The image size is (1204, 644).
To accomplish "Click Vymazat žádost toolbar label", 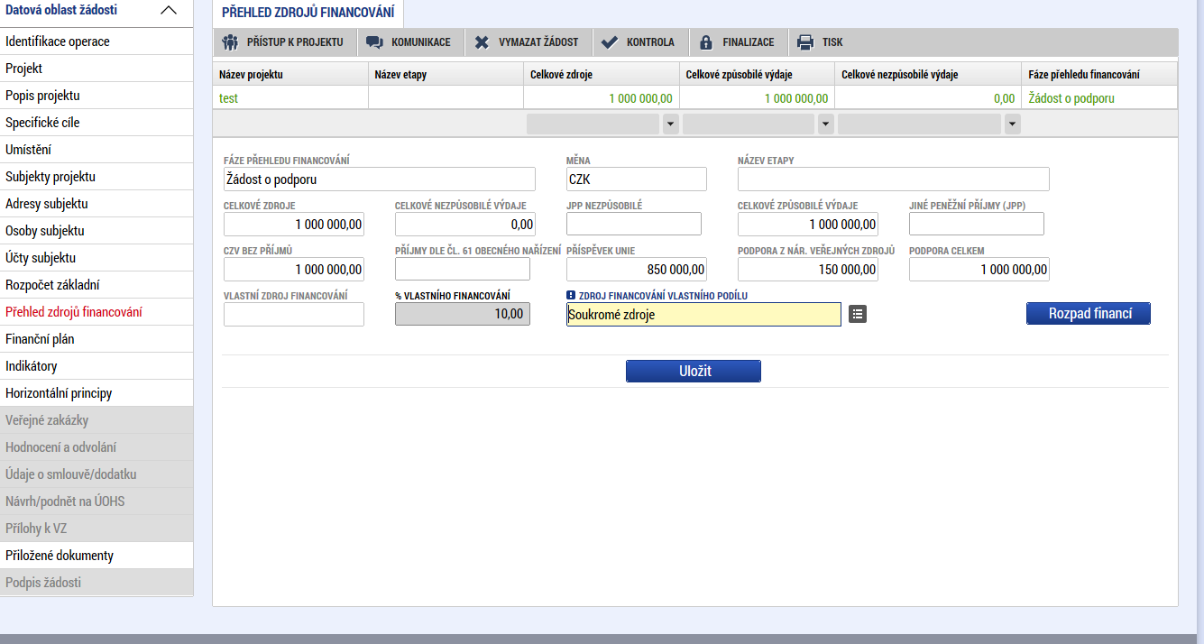I will 538,42.
